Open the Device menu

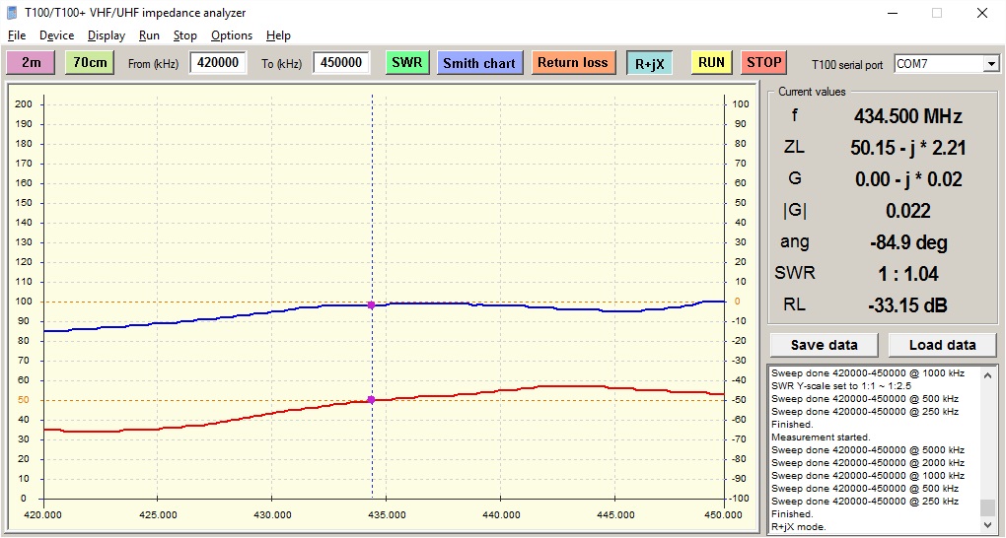coord(56,35)
